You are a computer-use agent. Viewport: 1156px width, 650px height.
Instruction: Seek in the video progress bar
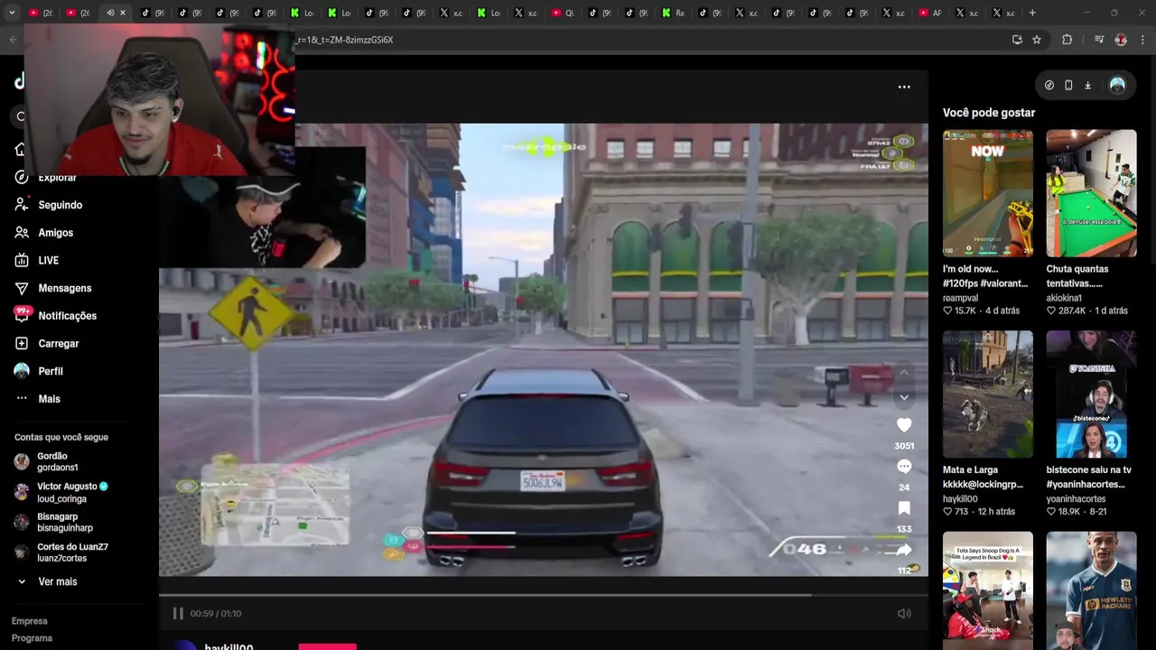tap(544, 595)
